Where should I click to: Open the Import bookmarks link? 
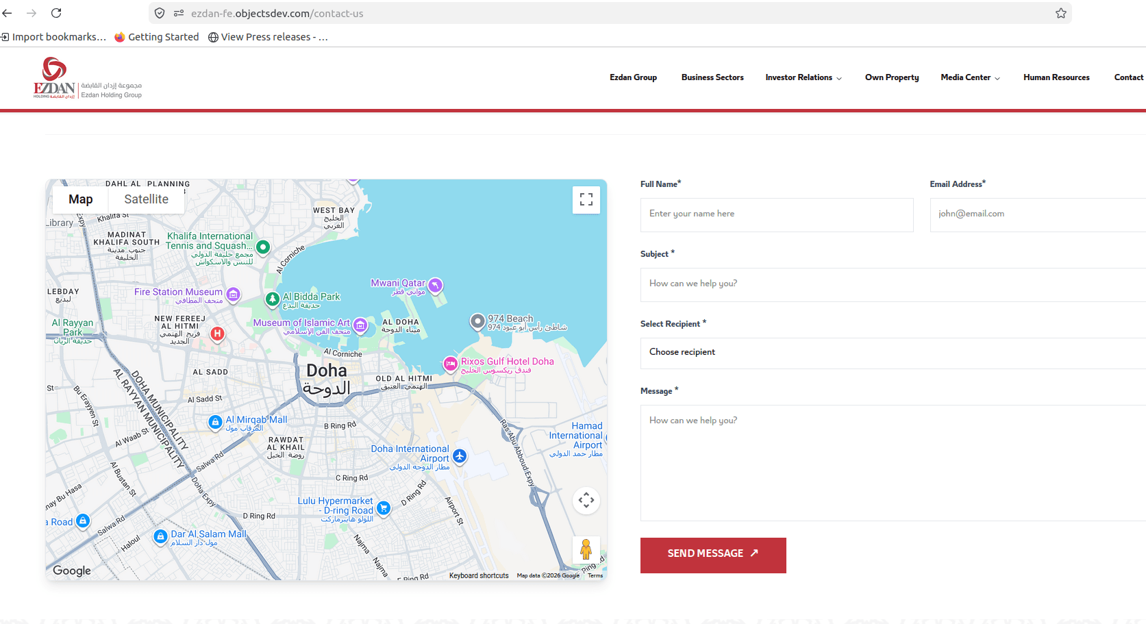point(53,37)
